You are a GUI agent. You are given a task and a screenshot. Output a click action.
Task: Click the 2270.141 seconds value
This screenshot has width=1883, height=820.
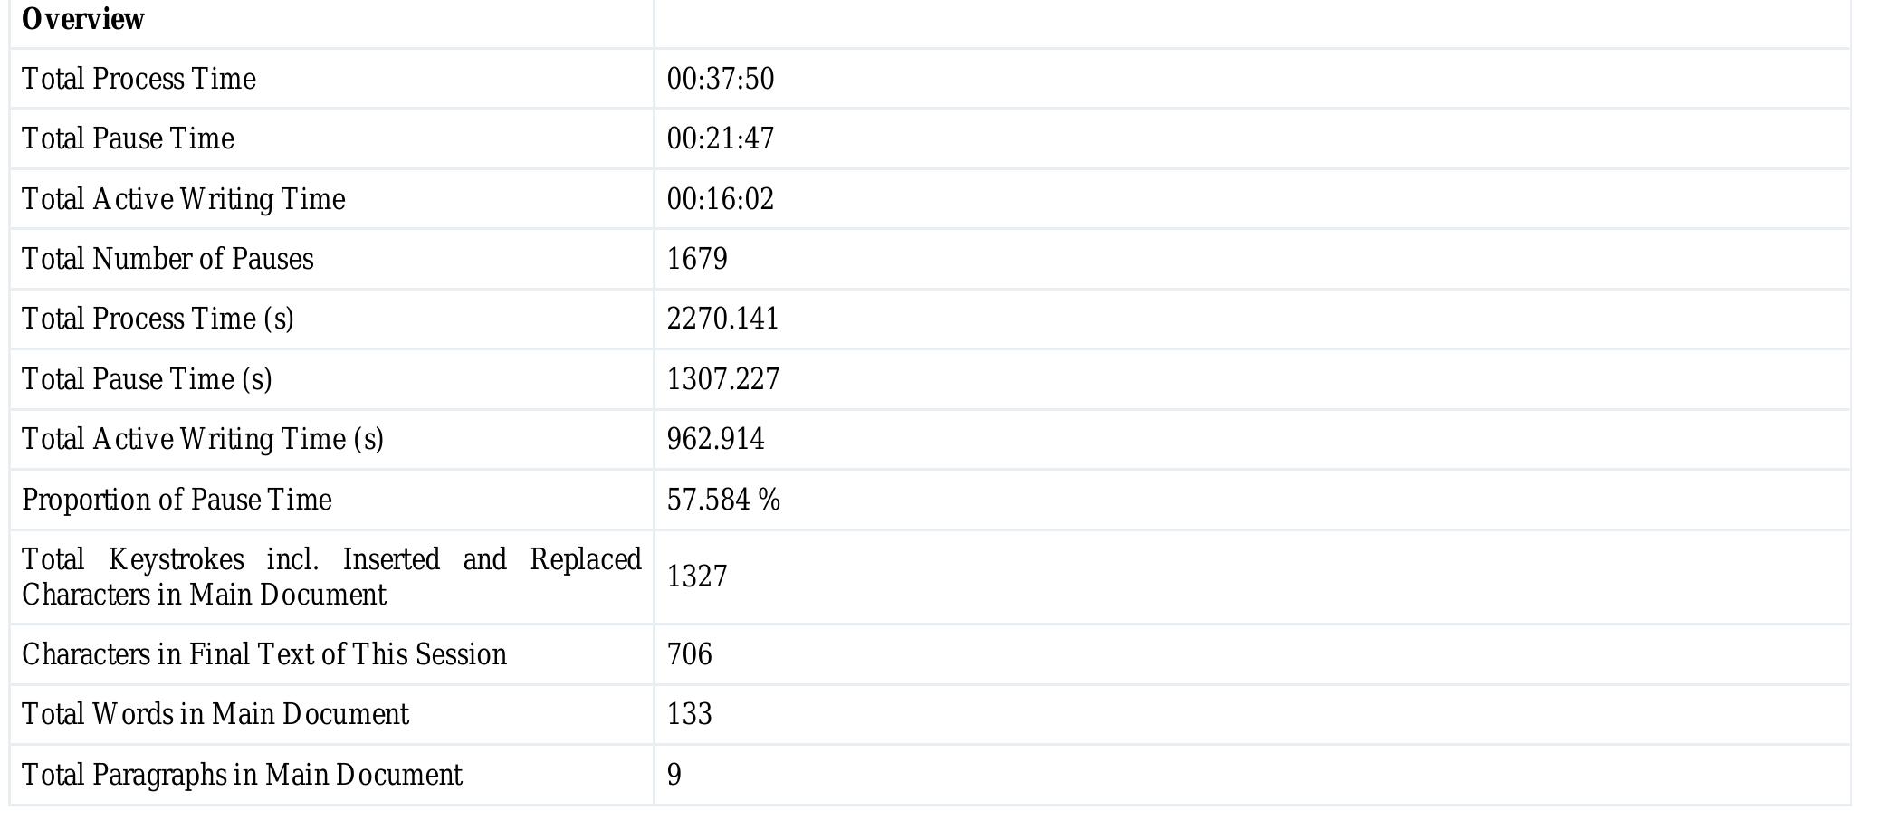(722, 319)
